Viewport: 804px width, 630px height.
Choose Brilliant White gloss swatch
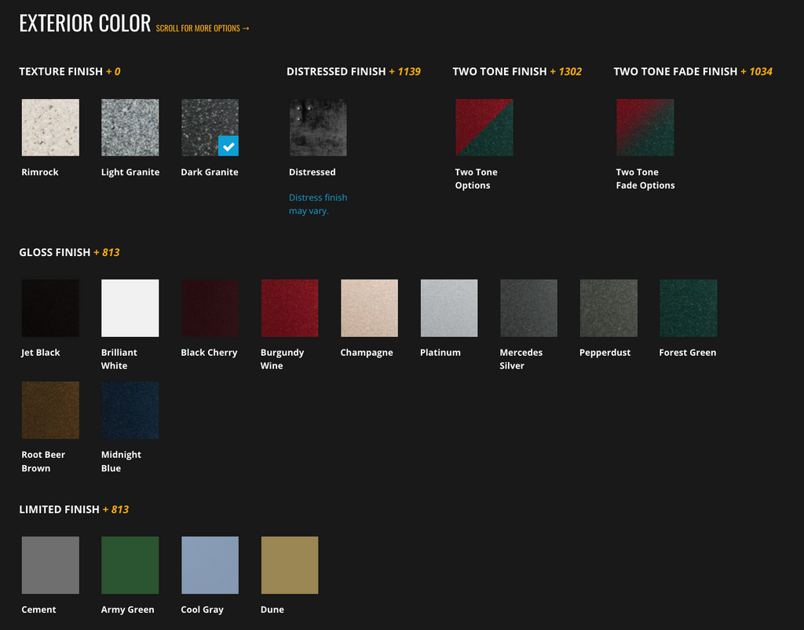(130, 308)
